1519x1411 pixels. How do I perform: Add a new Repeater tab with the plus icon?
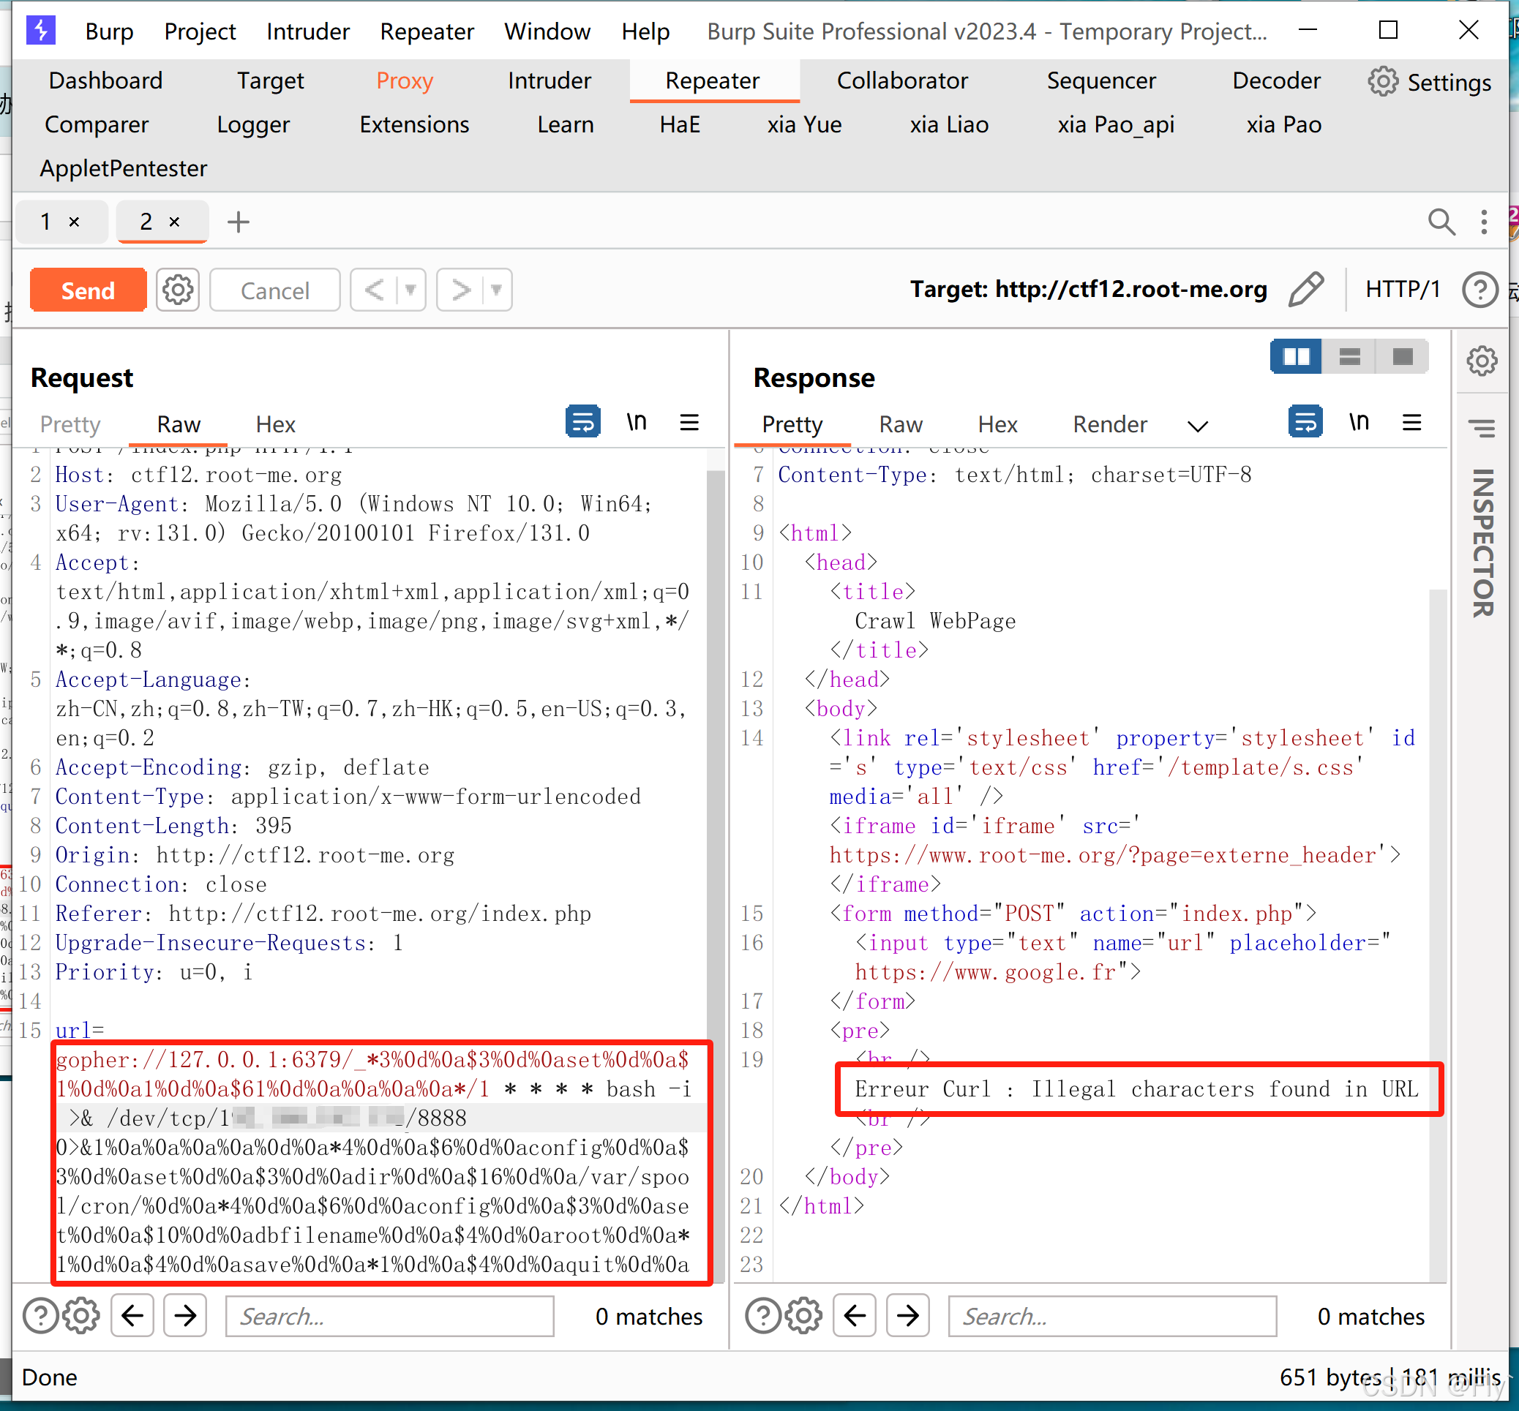pos(239,222)
